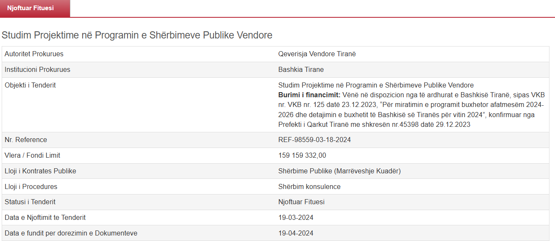Click the limit fund value 159 159 332,00
This screenshot has height=241, width=555.
(302, 156)
